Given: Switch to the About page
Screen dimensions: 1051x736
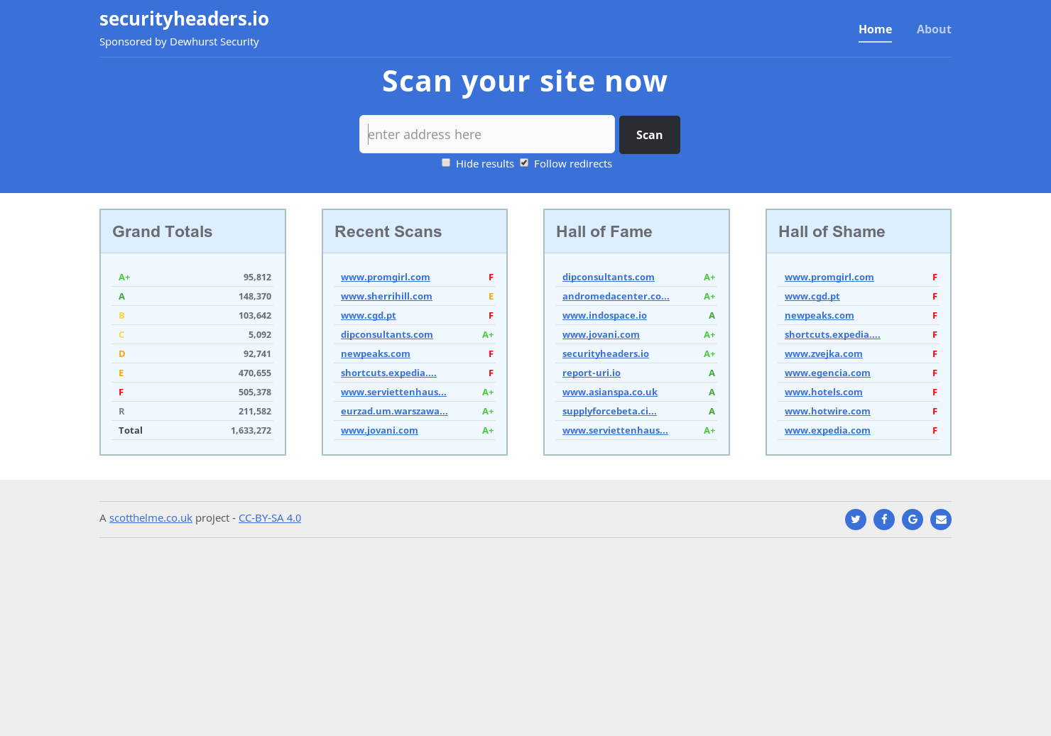Looking at the screenshot, I should (x=934, y=29).
